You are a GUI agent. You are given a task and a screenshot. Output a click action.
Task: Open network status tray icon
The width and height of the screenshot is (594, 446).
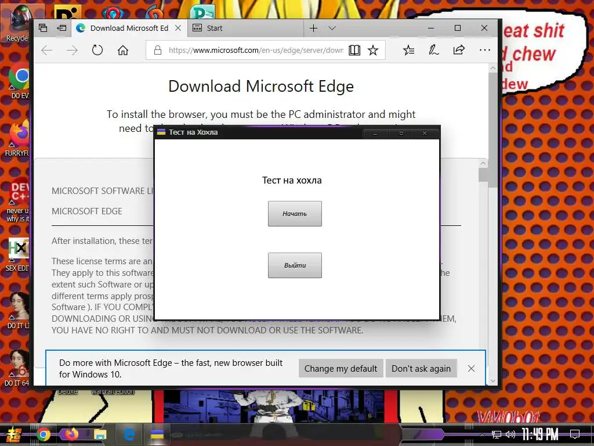[x=496, y=434]
